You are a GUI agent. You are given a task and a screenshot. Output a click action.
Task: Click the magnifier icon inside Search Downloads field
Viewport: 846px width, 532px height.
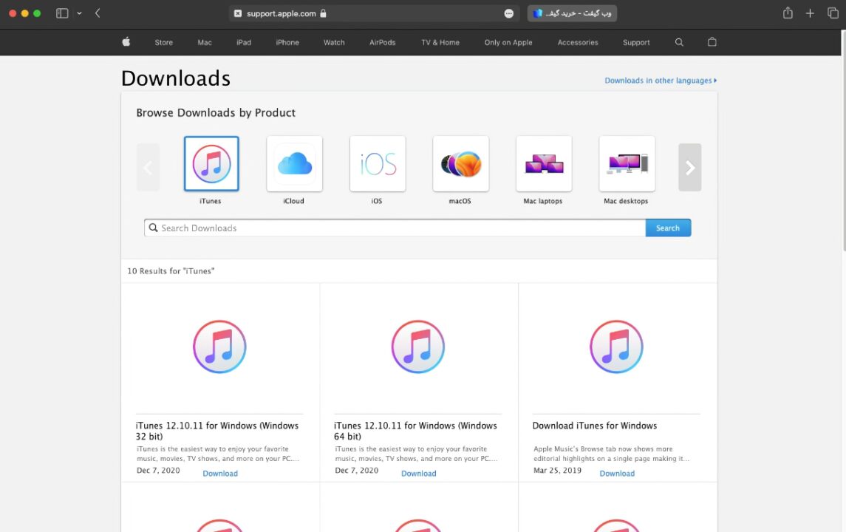point(153,228)
